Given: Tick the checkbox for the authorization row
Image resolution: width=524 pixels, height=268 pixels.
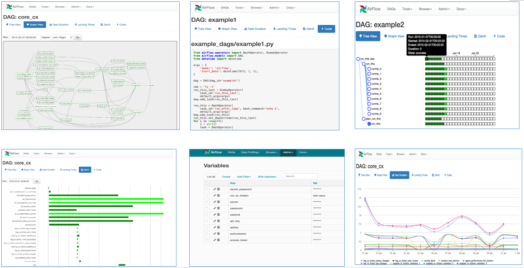Looking at the screenshot, I should coord(206,233).
